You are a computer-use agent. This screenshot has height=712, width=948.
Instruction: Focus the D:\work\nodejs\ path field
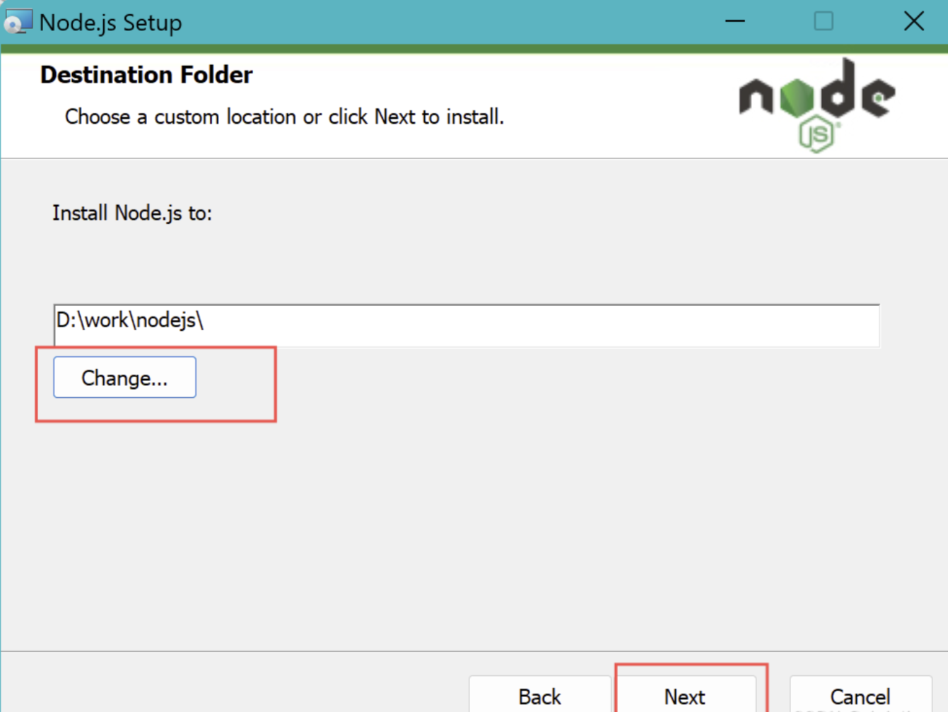pos(467,325)
